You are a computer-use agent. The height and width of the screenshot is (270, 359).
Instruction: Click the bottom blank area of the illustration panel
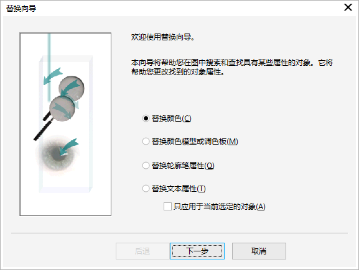coord(65,204)
